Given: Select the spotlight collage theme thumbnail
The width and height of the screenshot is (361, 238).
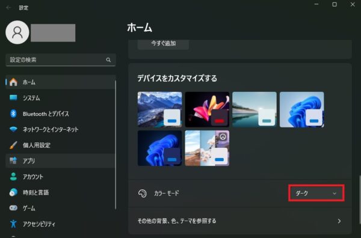Looking at the screenshot, I should click(207, 148).
